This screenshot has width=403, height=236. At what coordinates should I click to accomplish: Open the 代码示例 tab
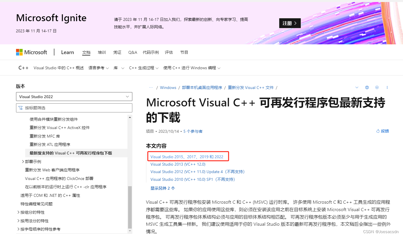click(151, 52)
